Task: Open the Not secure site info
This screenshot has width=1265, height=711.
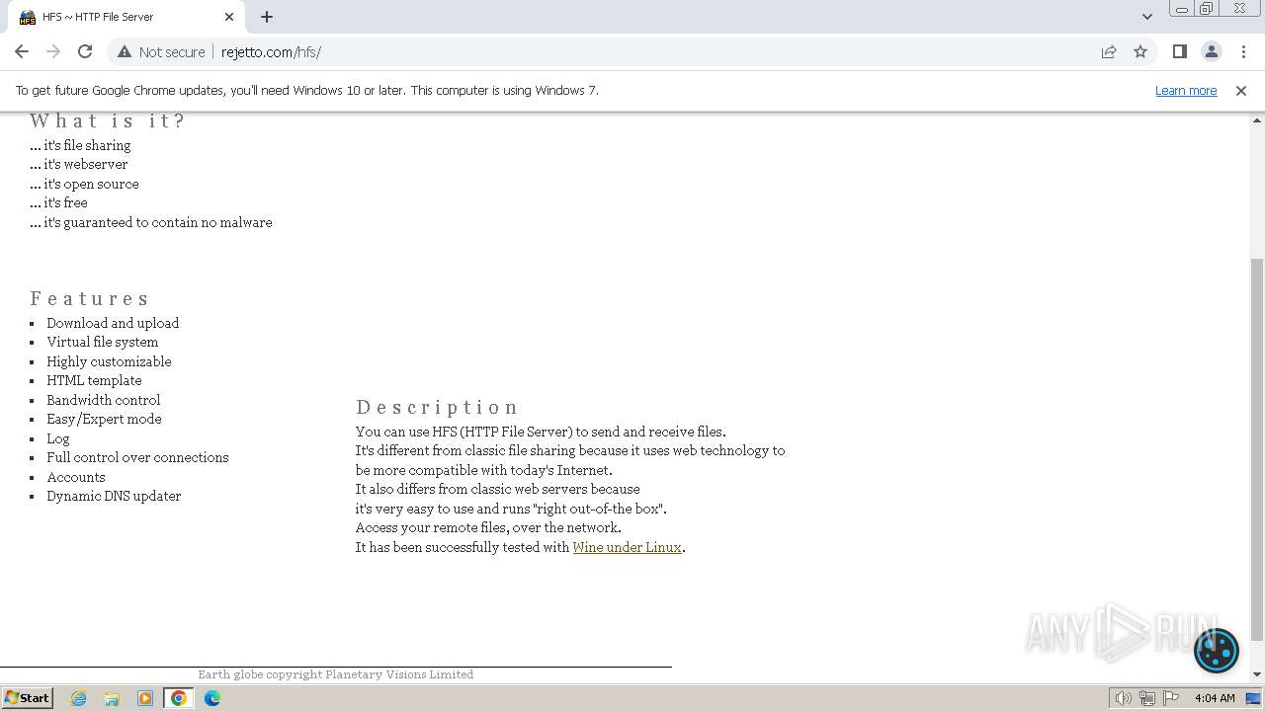Action: coord(161,51)
